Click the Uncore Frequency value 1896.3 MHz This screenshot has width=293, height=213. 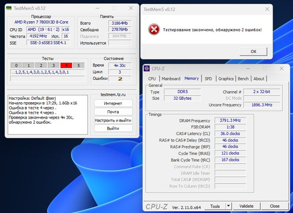tap(262, 105)
